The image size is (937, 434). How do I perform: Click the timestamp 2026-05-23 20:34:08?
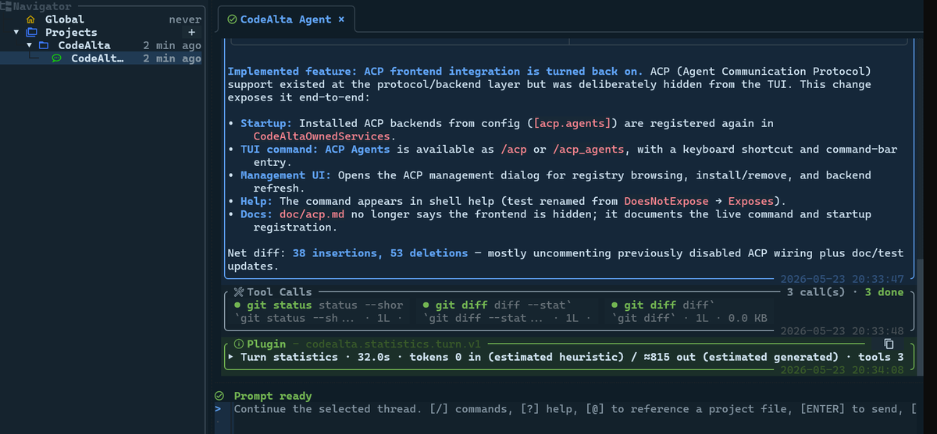click(x=842, y=370)
